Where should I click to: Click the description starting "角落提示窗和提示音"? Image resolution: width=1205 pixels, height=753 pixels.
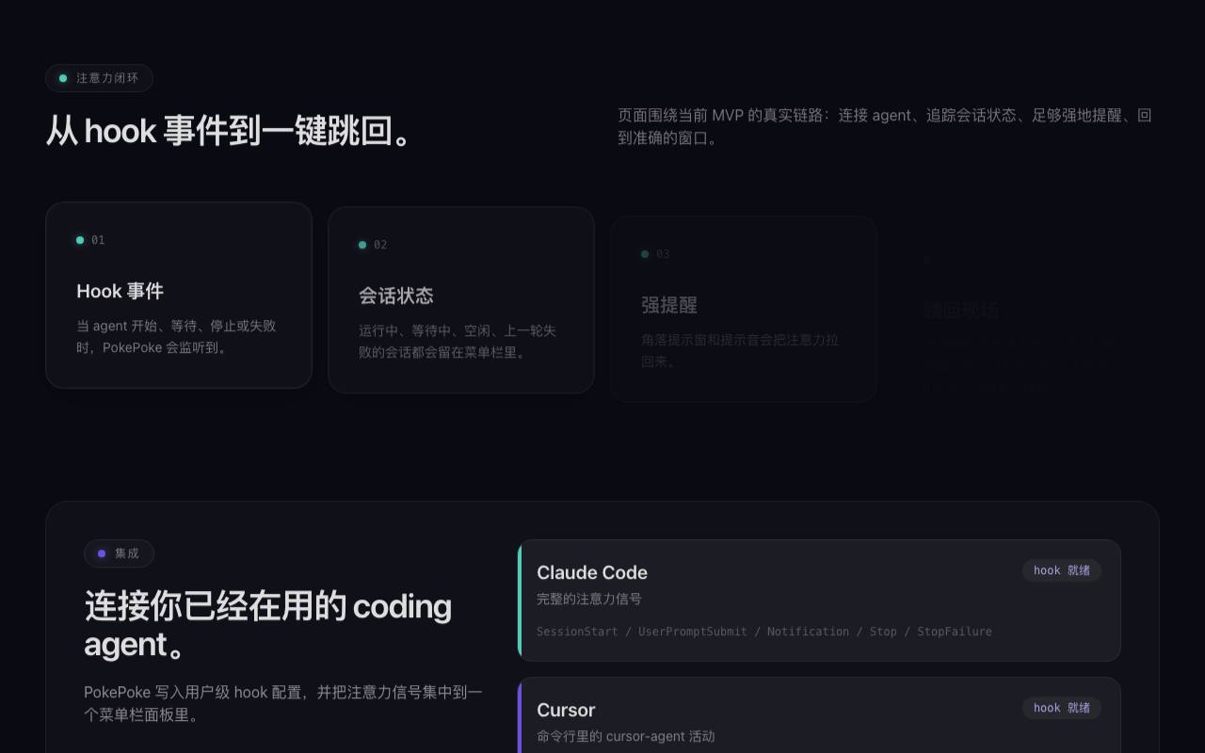tap(740, 350)
